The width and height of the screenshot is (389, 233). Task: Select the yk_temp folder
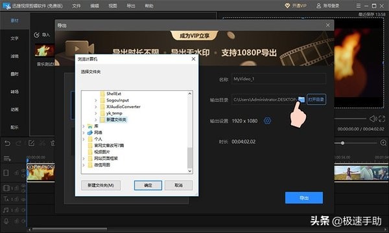point(114,113)
